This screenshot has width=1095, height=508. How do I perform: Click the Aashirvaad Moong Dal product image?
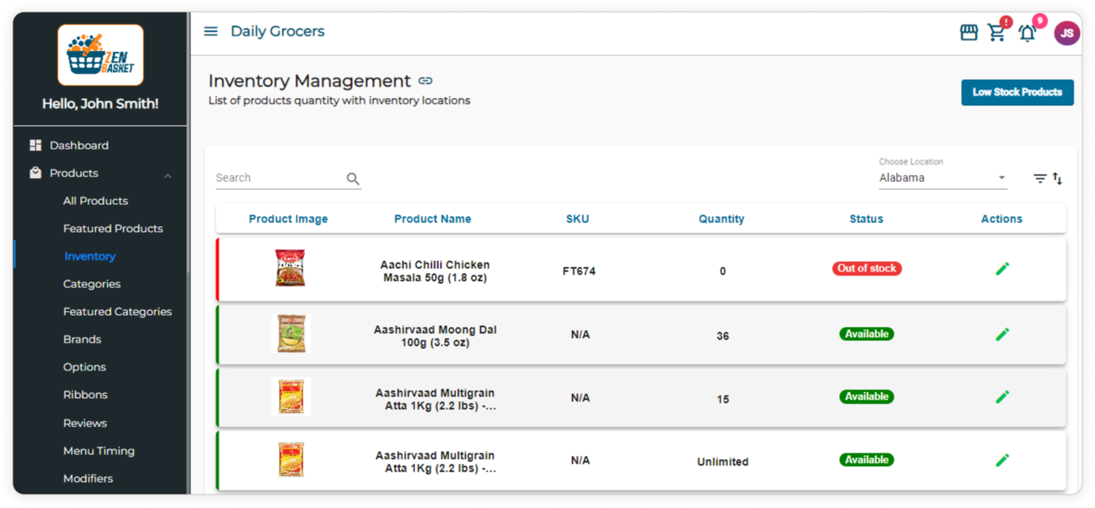pyautogui.click(x=290, y=334)
